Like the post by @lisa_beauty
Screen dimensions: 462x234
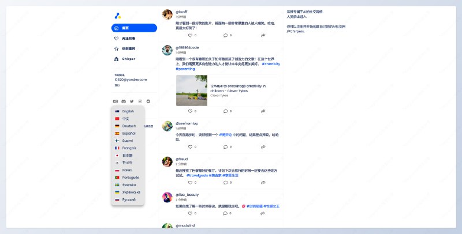pyautogui.click(x=190, y=213)
